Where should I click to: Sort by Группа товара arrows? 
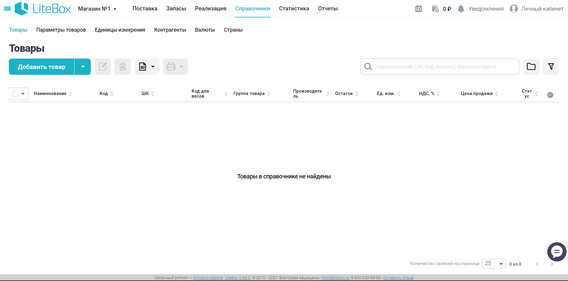(x=269, y=93)
